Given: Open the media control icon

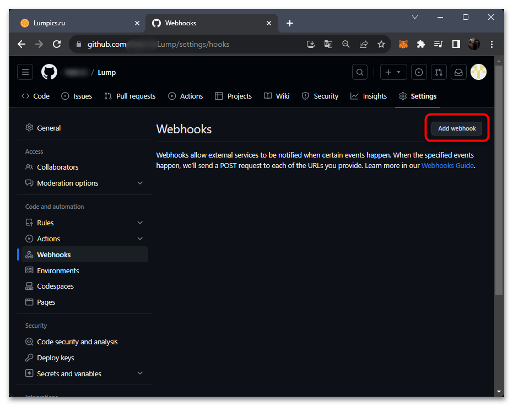Looking at the screenshot, I should [439, 44].
